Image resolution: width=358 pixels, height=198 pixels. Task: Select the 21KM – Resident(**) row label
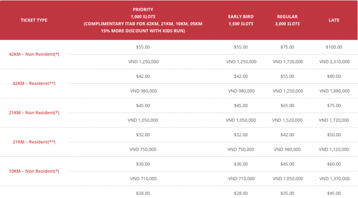tap(34, 142)
